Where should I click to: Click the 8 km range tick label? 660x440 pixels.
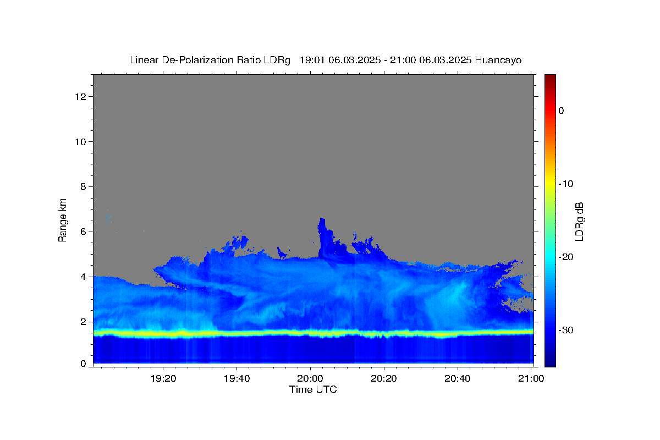coord(84,187)
